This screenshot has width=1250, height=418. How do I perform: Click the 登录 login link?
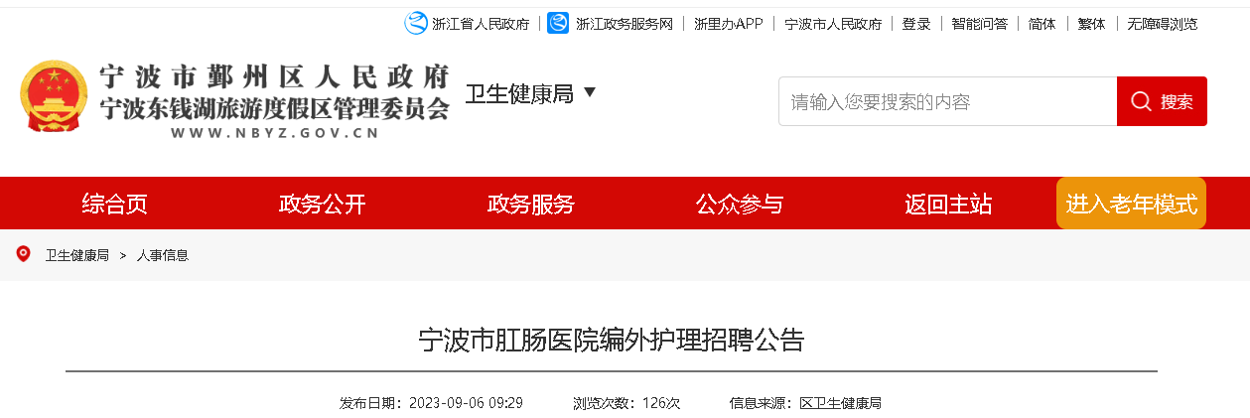tap(916, 24)
